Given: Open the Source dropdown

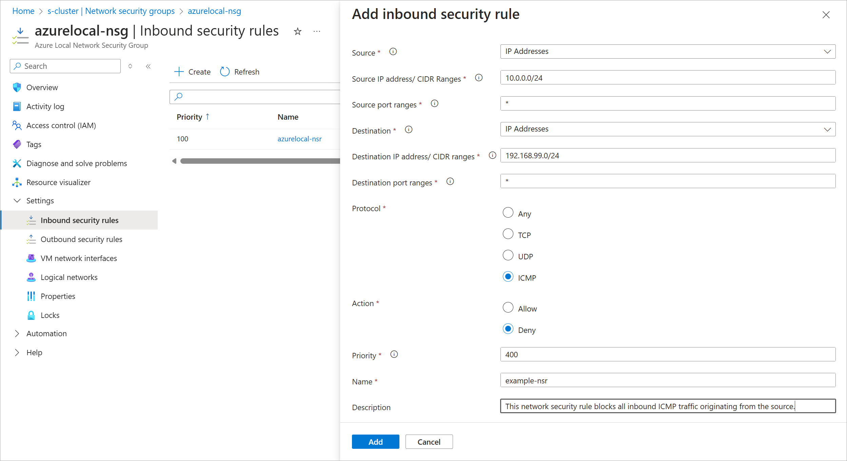Looking at the screenshot, I should coord(667,52).
